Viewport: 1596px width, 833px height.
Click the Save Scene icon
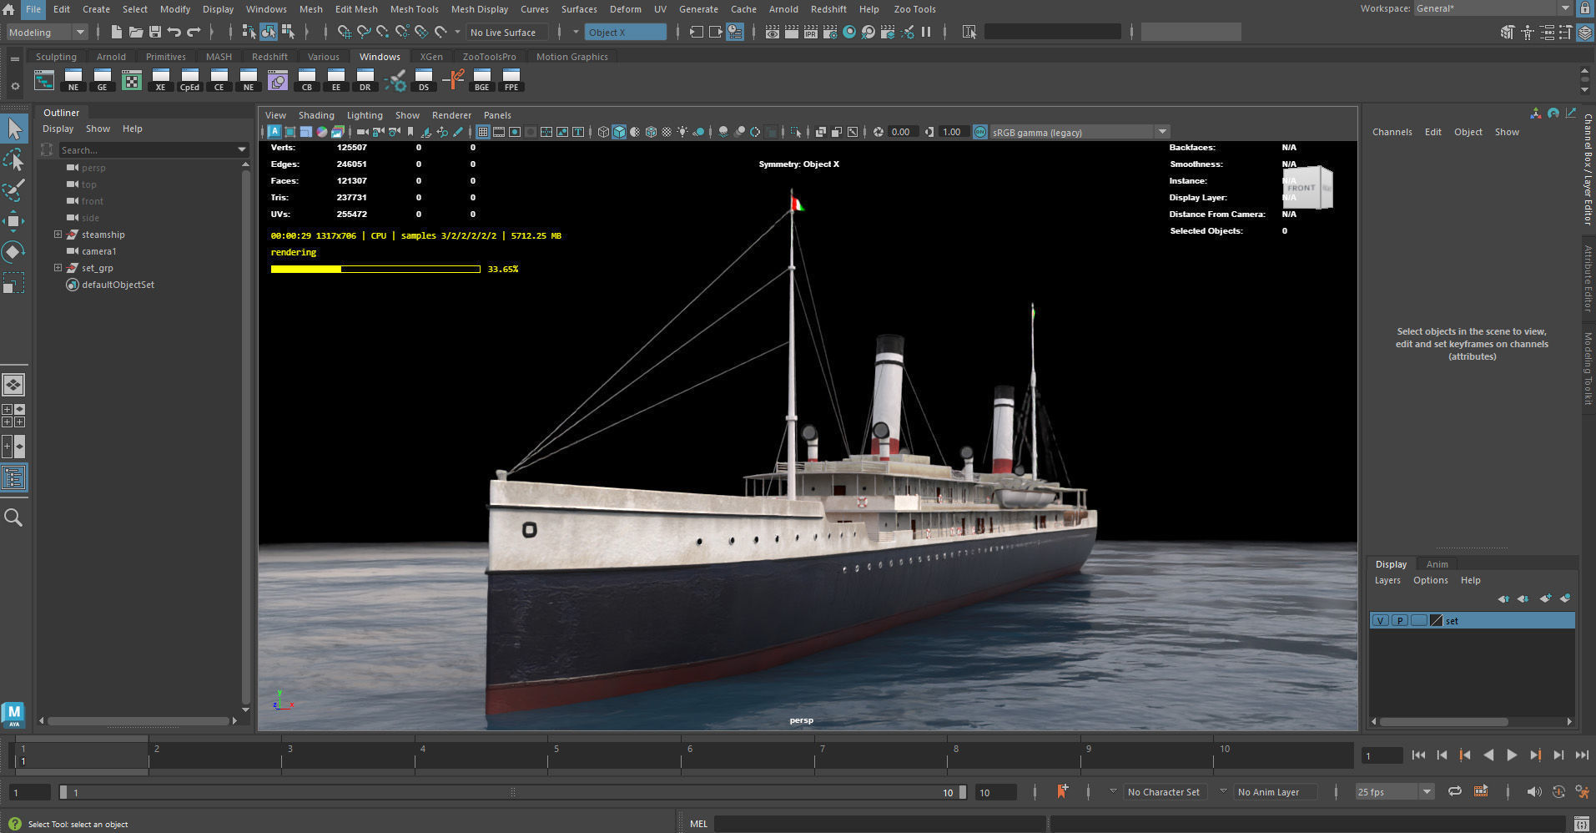click(154, 32)
